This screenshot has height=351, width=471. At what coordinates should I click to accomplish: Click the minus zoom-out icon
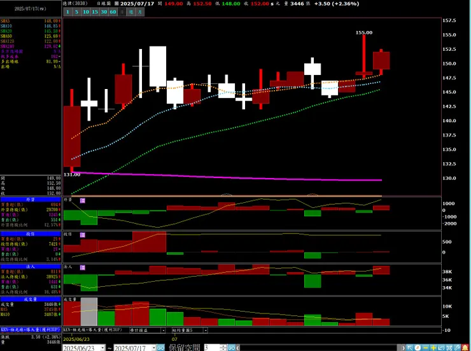pyautogui.click(x=426, y=348)
